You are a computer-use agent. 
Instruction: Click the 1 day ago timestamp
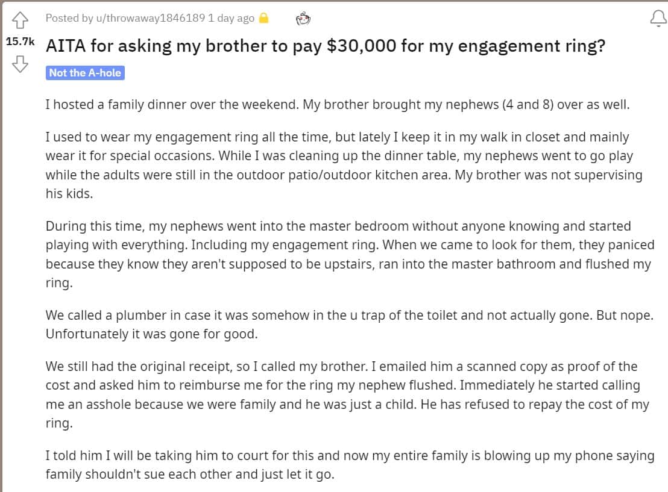232,18
